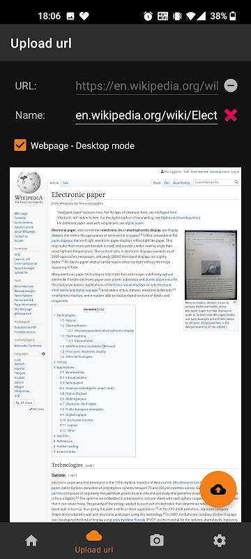Uncheck Webpage - Desktop mode checkbox
This screenshot has height=559, width=251.
[x=20, y=145]
